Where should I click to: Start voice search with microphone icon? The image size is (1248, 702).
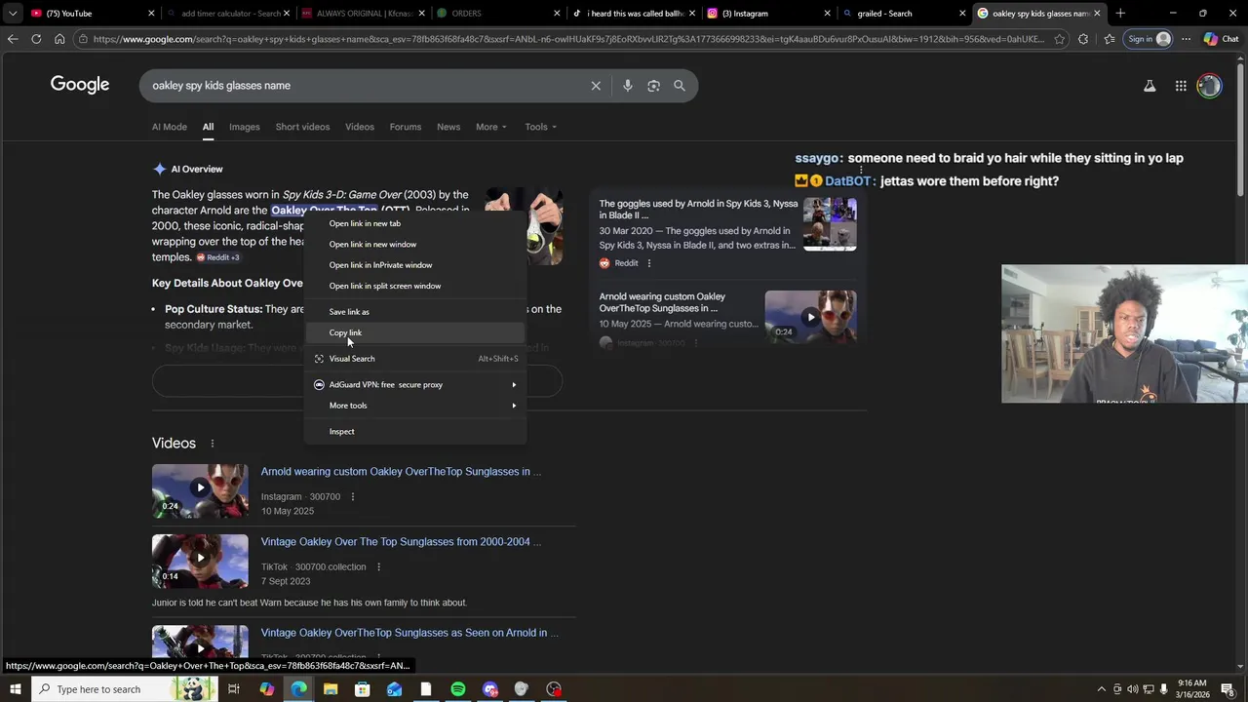point(627,86)
